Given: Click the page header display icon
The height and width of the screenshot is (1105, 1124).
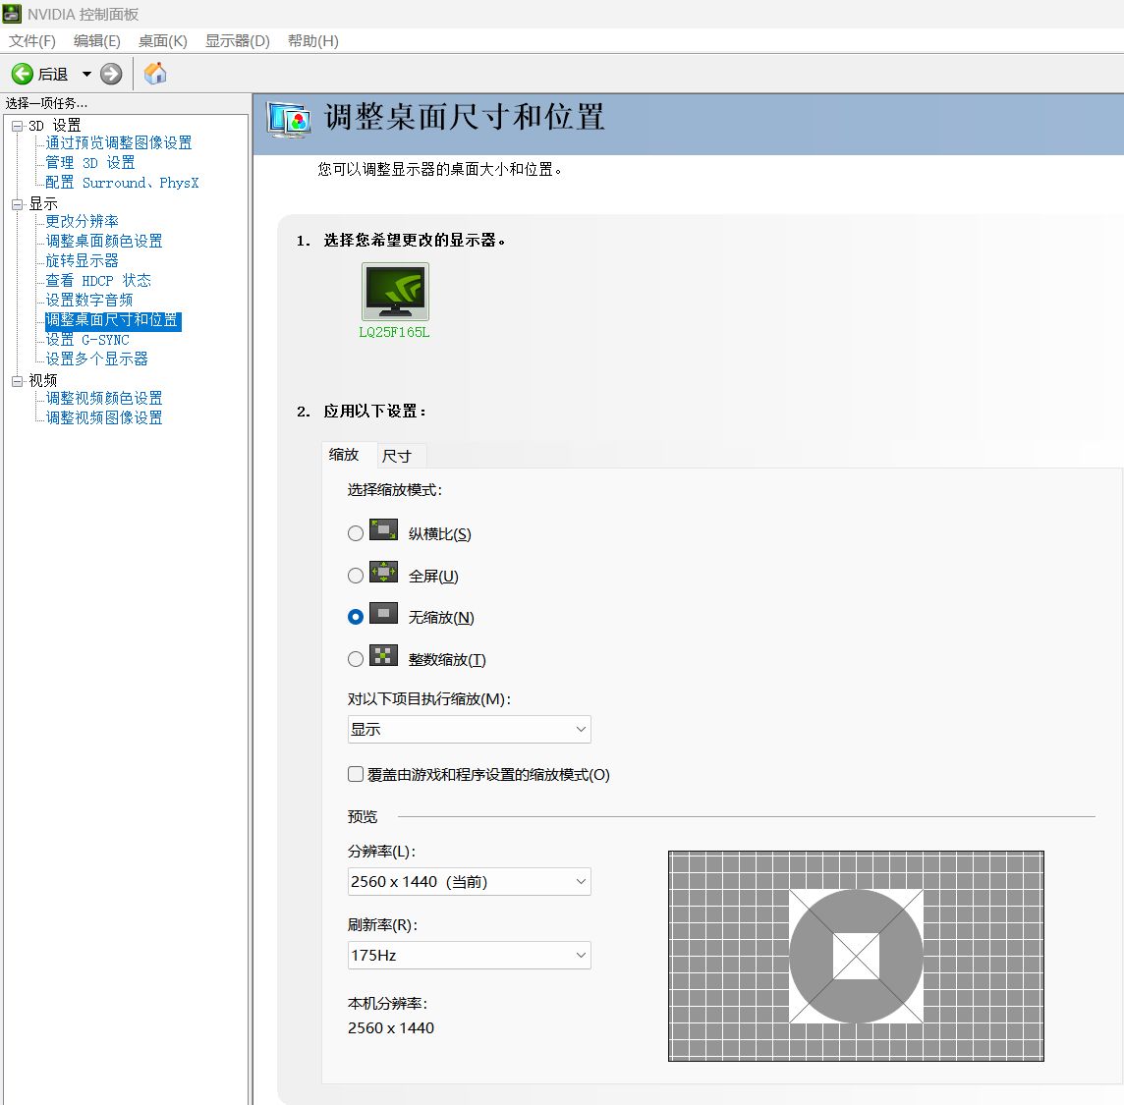Looking at the screenshot, I should point(288,121).
